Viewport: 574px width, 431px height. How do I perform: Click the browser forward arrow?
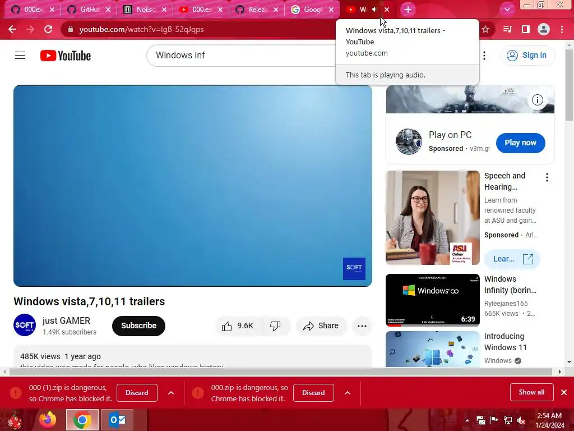point(30,29)
